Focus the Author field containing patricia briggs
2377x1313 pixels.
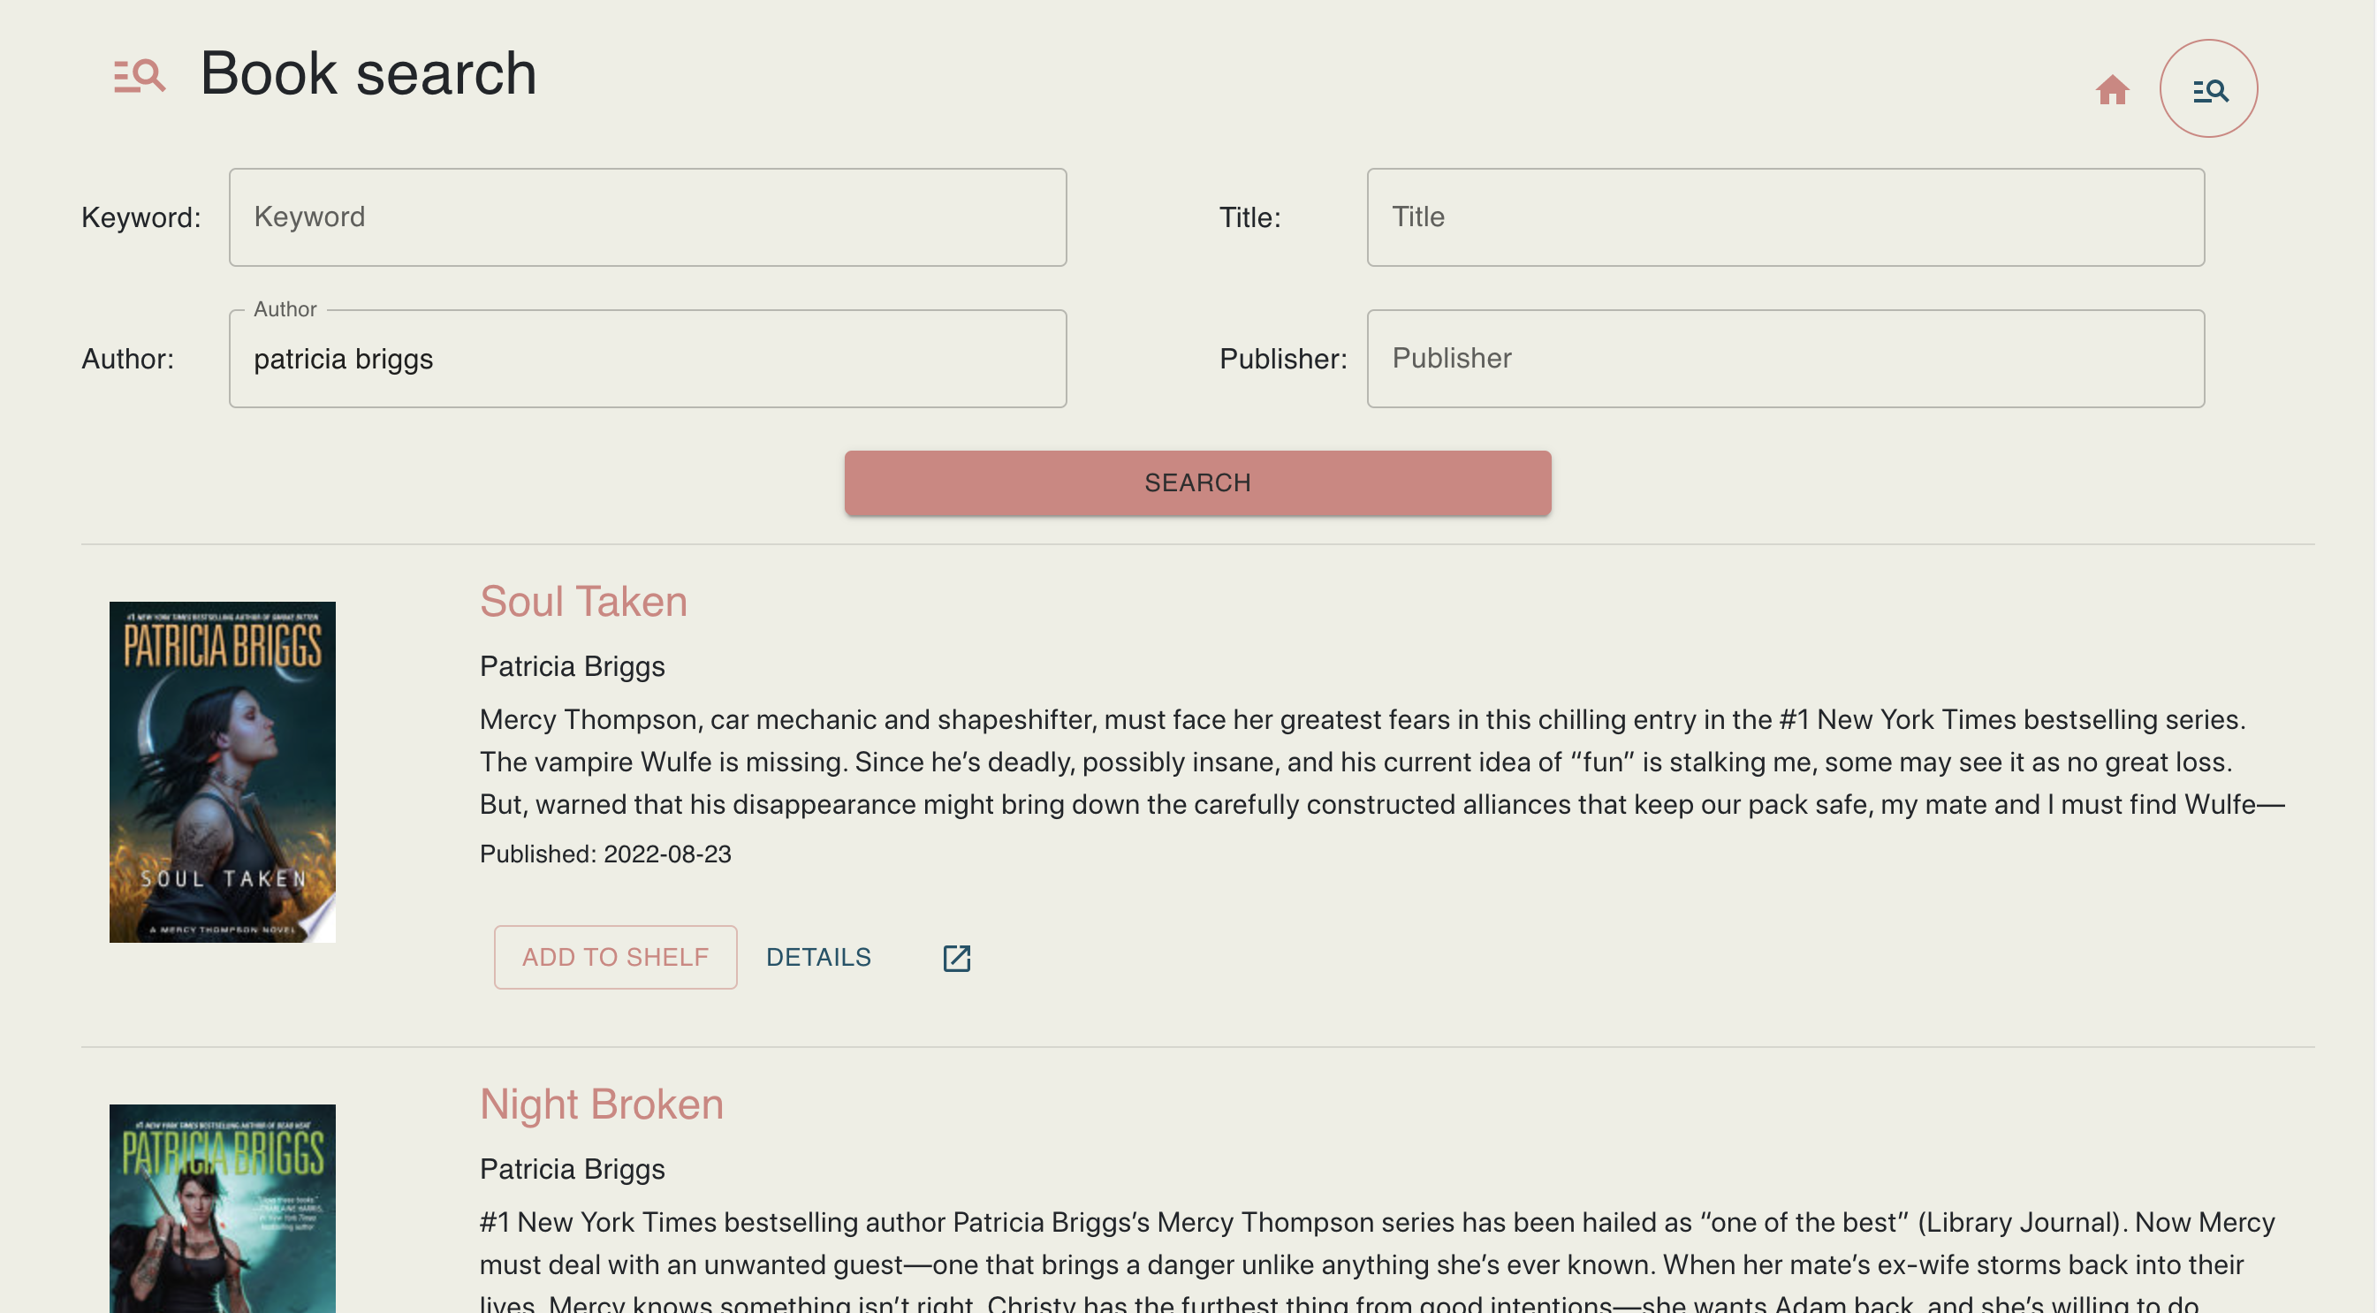648,359
